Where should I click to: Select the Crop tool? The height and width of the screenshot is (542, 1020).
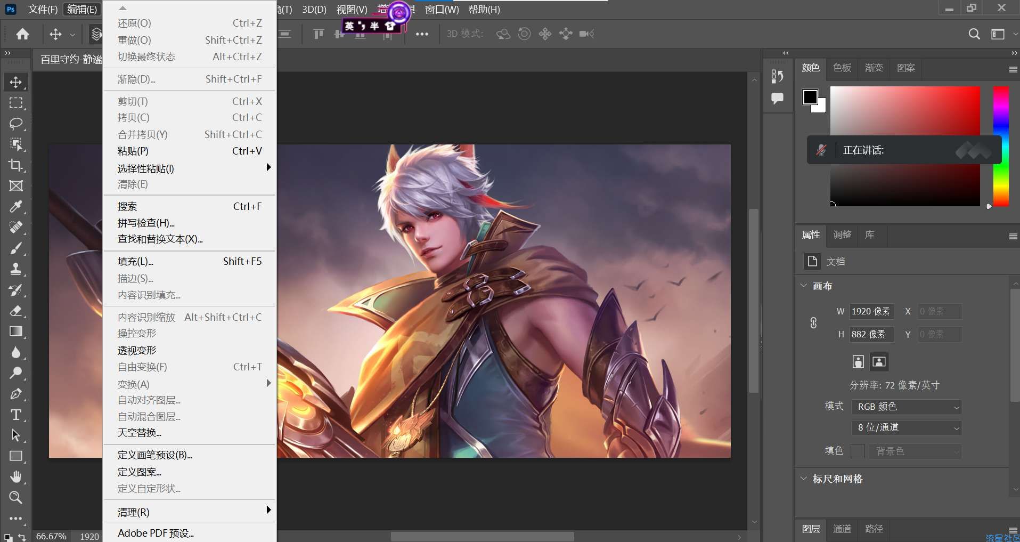(x=16, y=165)
